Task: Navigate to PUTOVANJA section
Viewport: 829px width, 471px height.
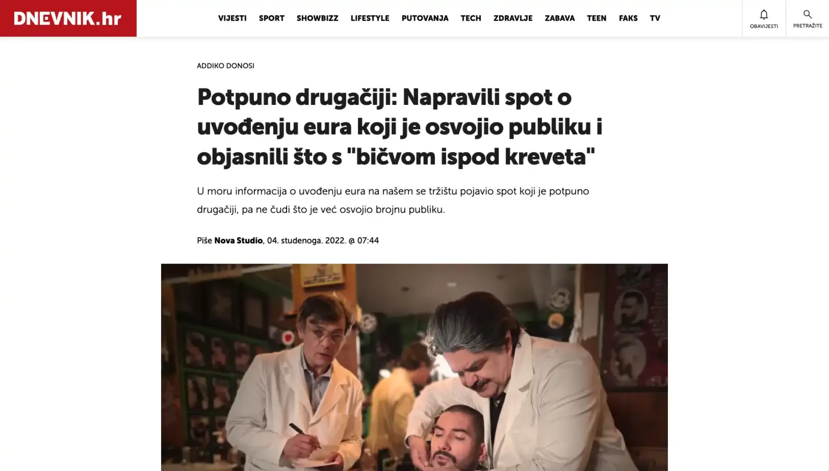Action: (x=425, y=18)
